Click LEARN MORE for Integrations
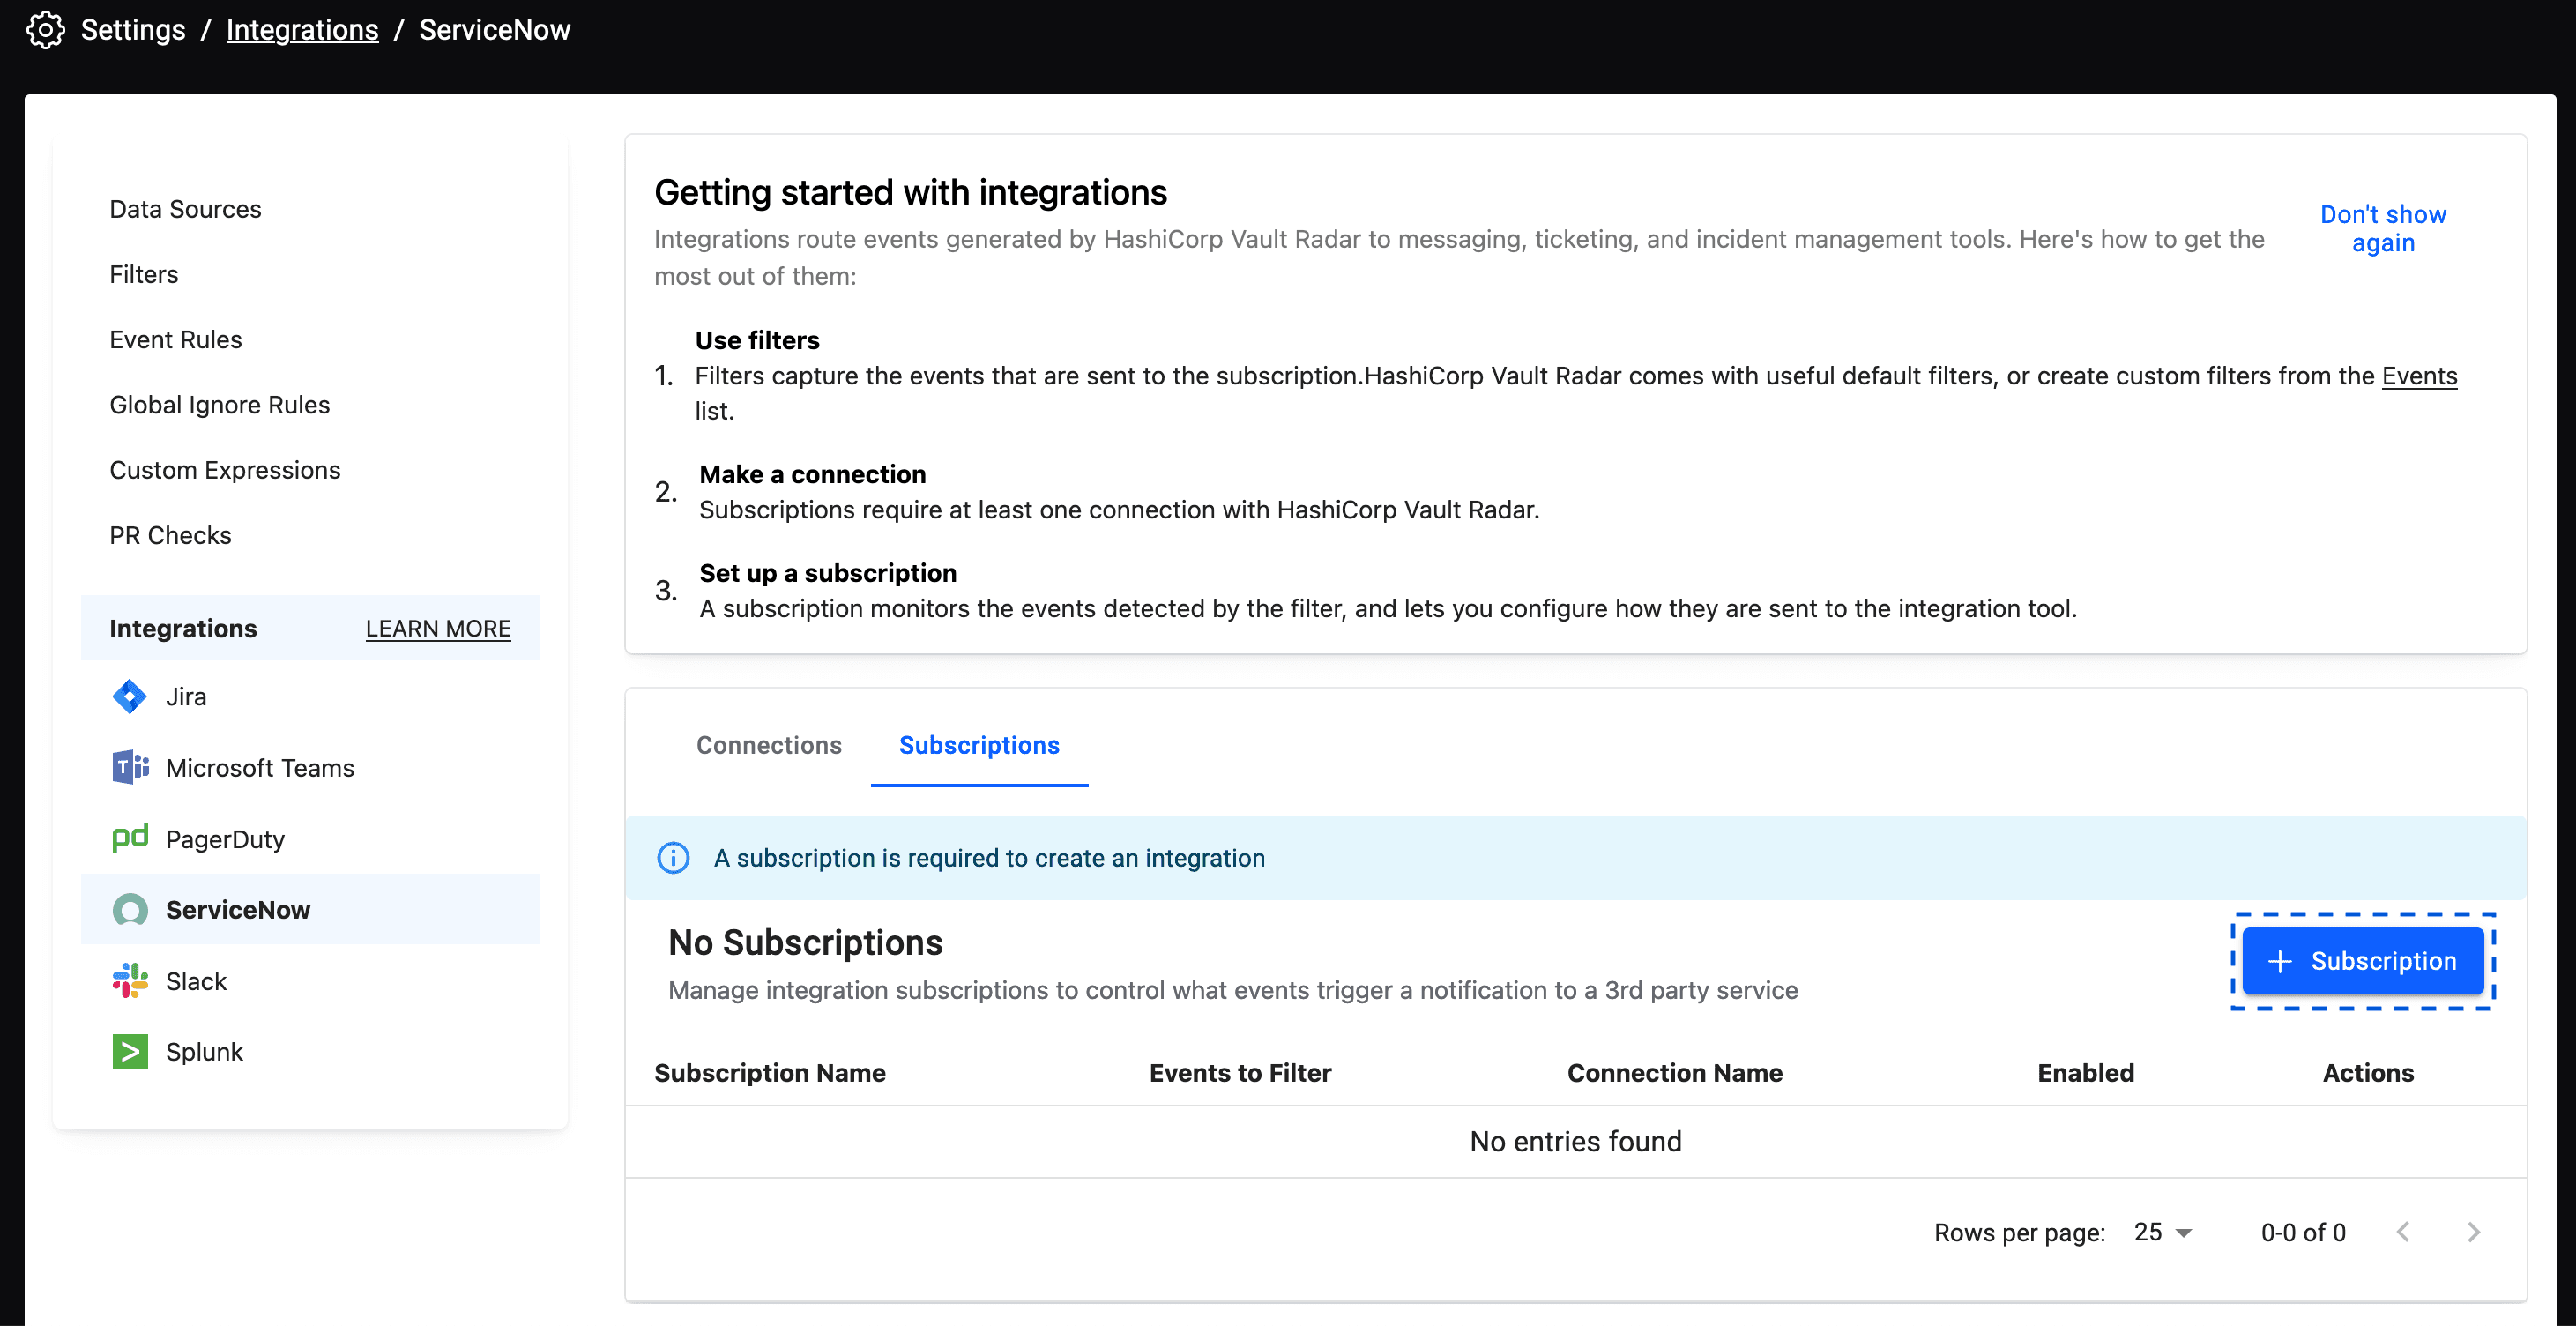This screenshot has height=1326, width=2576. coord(440,628)
